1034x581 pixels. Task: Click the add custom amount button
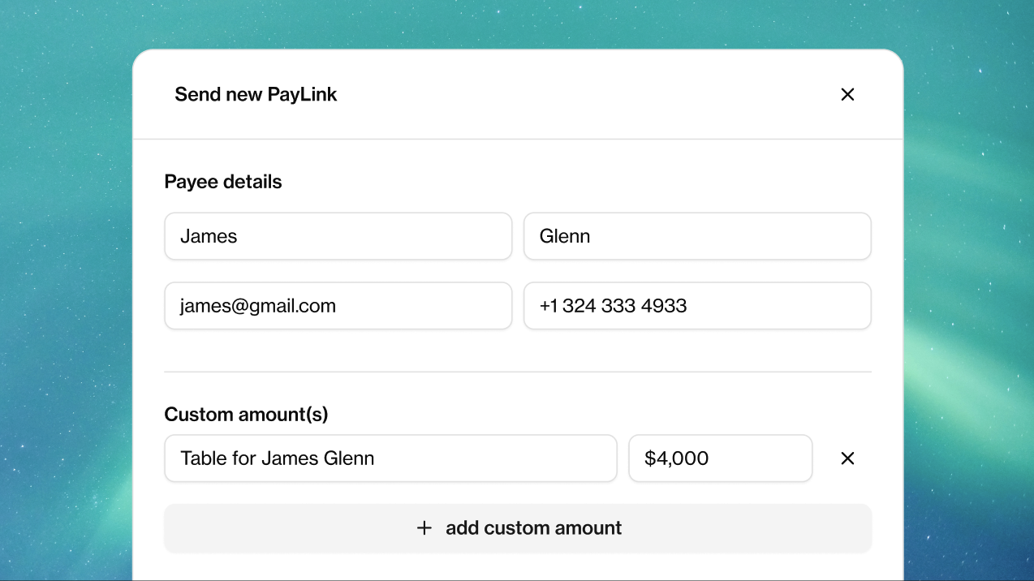coord(518,528)
